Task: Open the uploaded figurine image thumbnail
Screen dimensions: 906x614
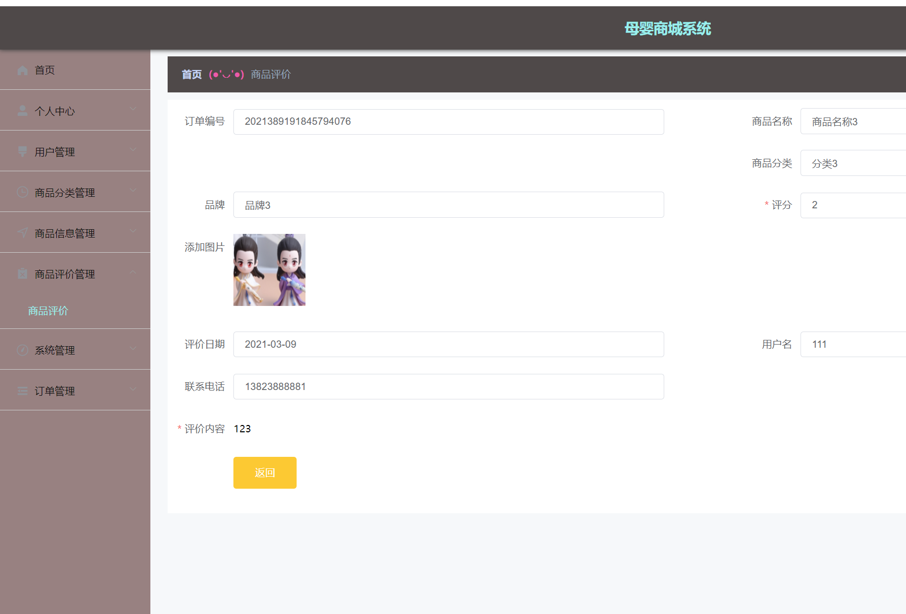Action: click(x=269, y=270)
